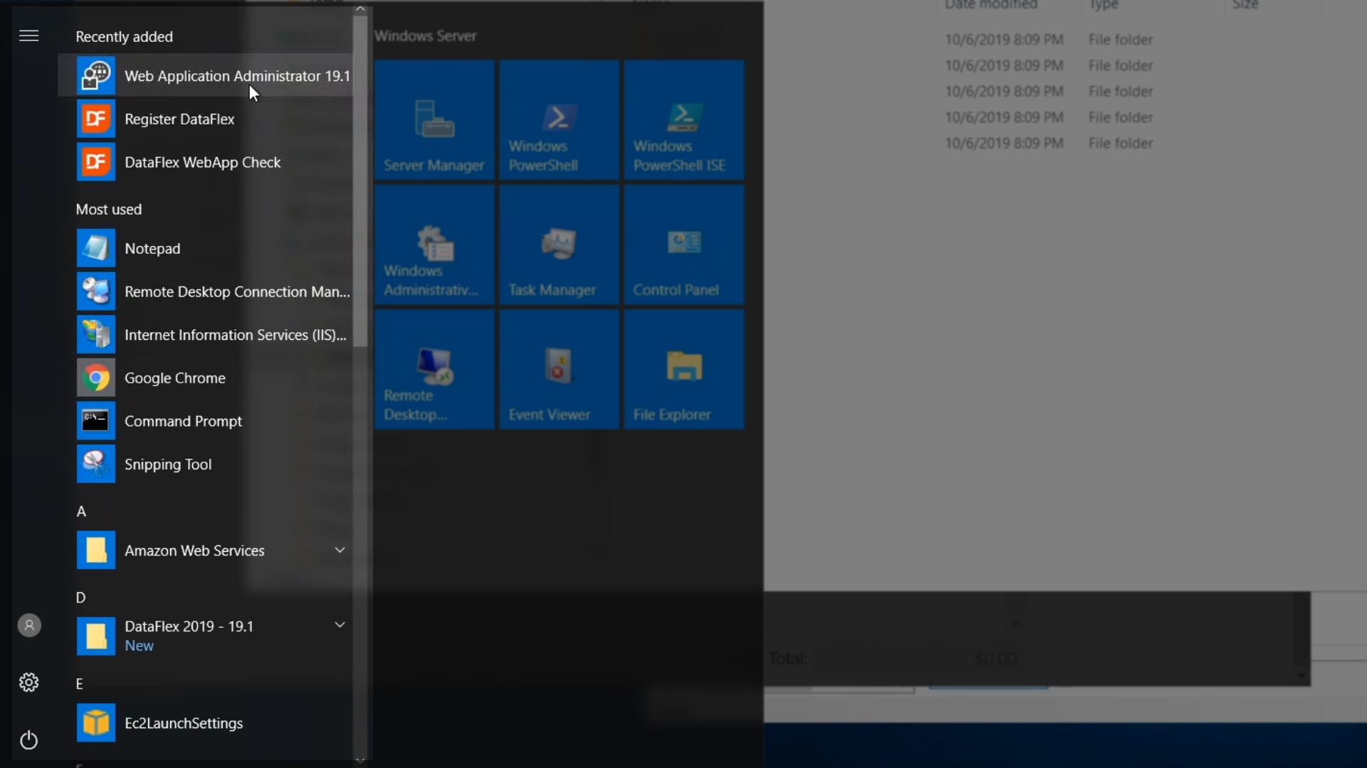Open Notepad from Most used
The image size is (1367, 768).
point(152,248)
